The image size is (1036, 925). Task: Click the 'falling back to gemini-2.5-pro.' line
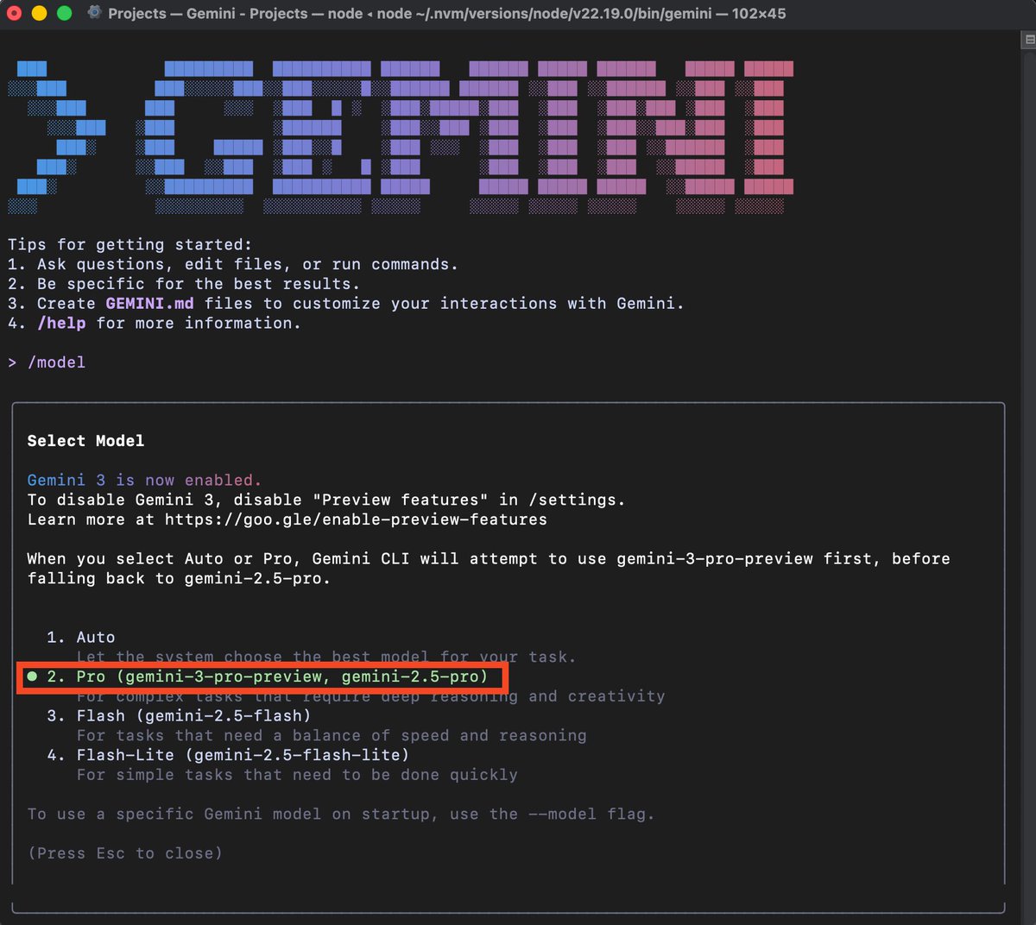click(179, 578)
